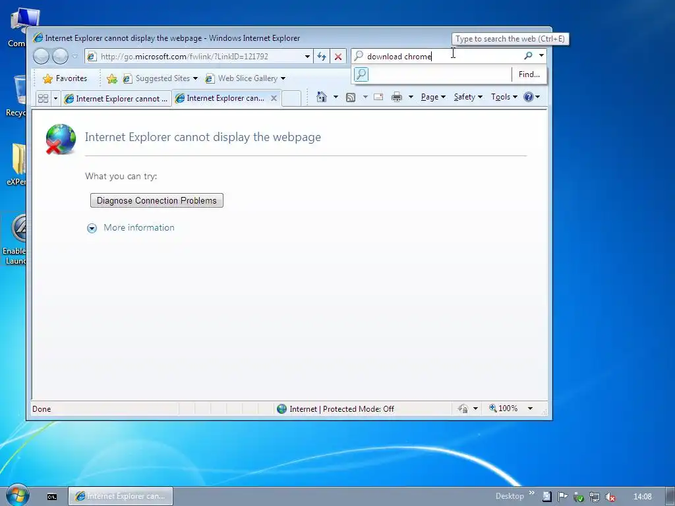Click the Quick Tabs grid icon
This screenshot has width=675, height=506.
[x=43, y=99]
